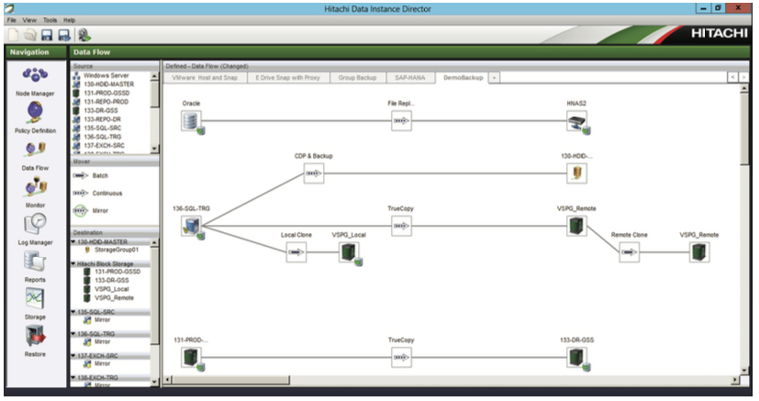Pick the Mirror mover
The width and height of the screenshot is (759, 401).
point(91,211)
